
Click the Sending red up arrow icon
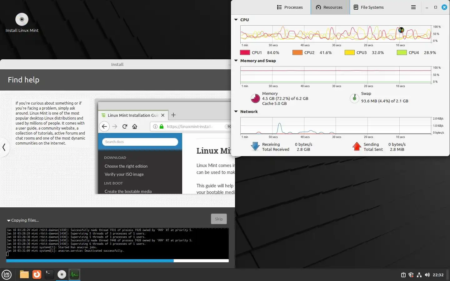click(357, 146)
